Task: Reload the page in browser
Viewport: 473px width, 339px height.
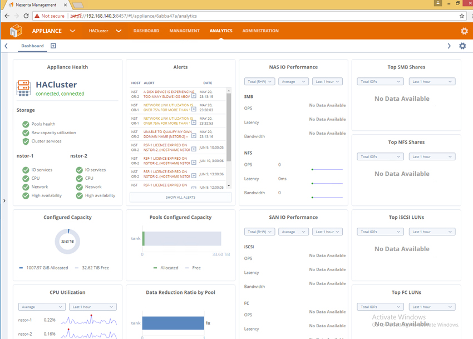Action: point(26,16)
